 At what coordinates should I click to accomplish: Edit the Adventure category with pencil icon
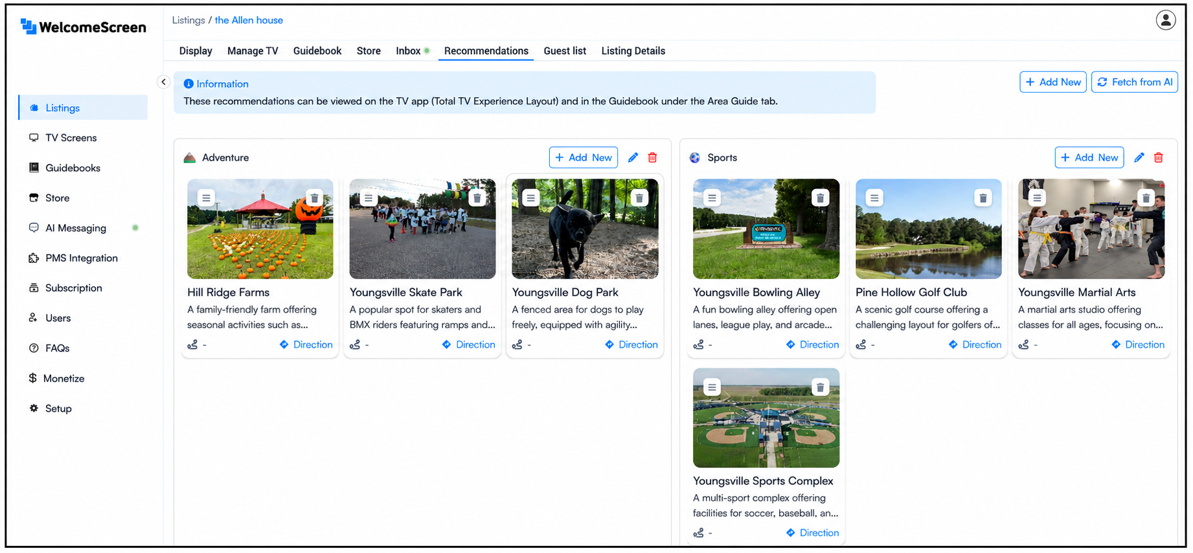[633, 157]
